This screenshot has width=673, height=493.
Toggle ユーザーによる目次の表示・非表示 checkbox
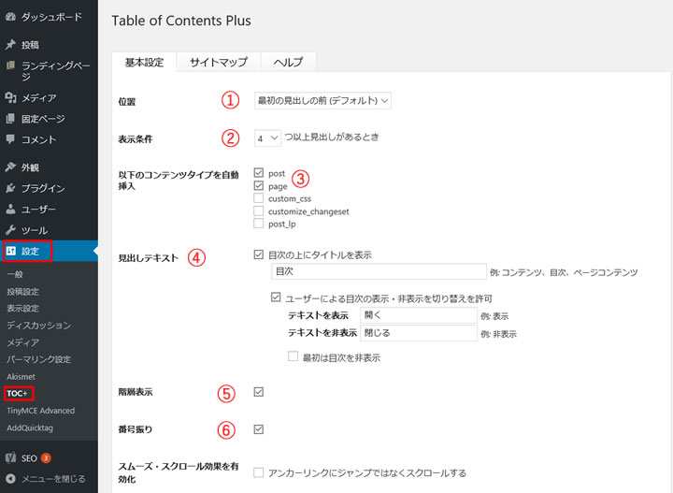pyautogui.click(x=276, y=297)
